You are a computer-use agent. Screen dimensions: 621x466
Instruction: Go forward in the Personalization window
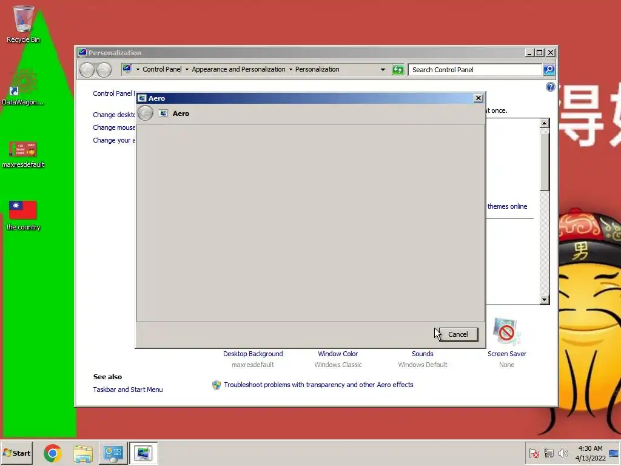(104, 70)
